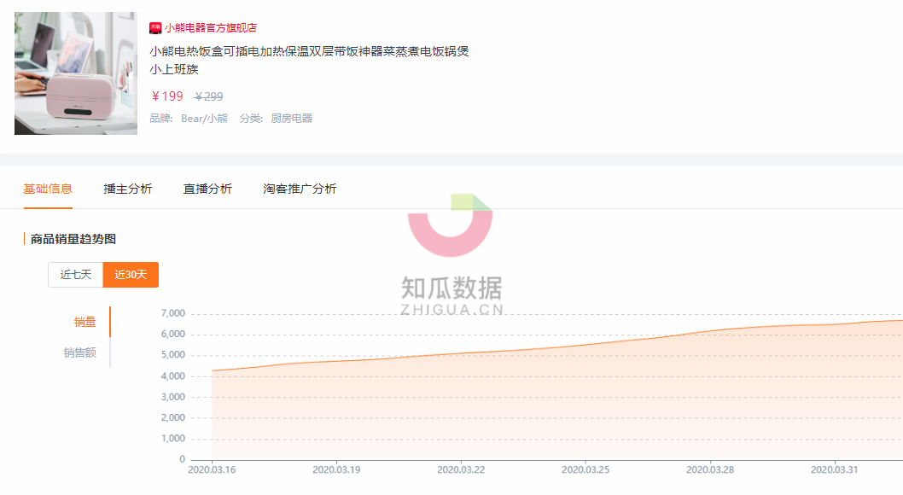Click the 商品销量趋势图 section heading
This screenshot has height=495, width=903.
(73, 239)
